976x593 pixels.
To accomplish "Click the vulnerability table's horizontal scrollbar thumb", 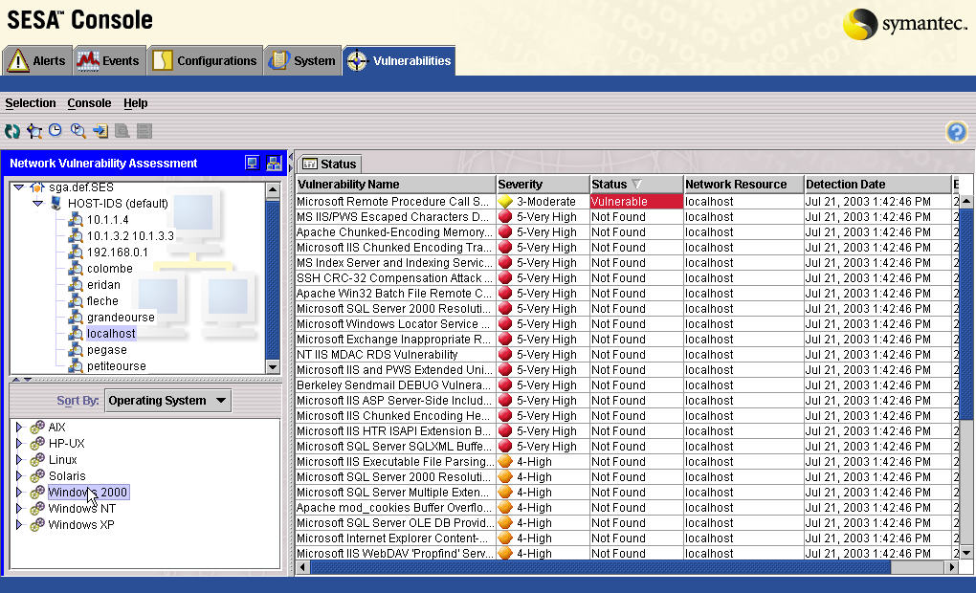I will (601, 567).
